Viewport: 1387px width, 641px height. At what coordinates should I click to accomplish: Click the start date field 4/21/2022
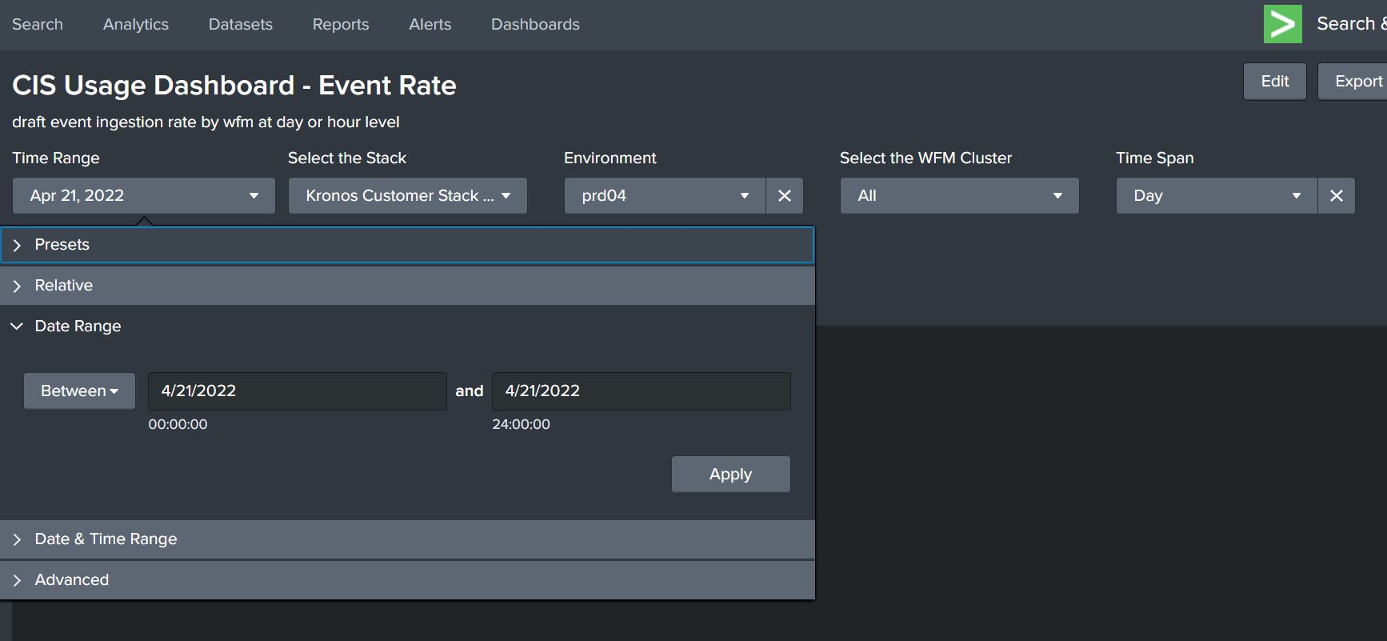click(x=298, y=391)
